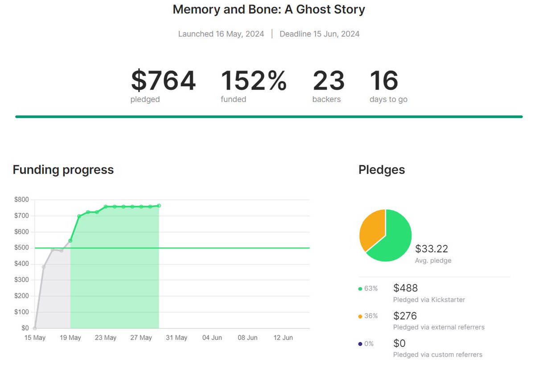Click the green funding progress bar
Image resolution: width=535 pixels, height=366 pixels.
click(269, 117)
